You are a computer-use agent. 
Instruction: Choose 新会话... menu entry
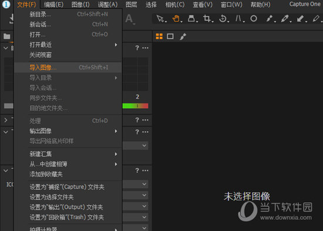point(68,24)
